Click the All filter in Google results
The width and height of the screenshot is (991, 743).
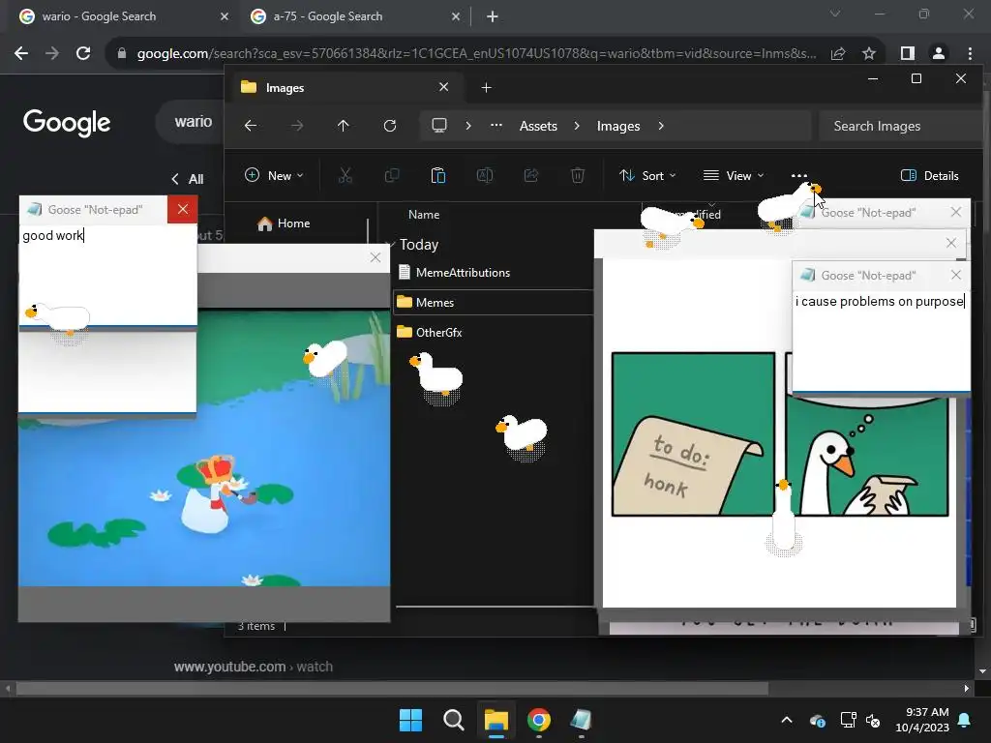pos(195,179)
